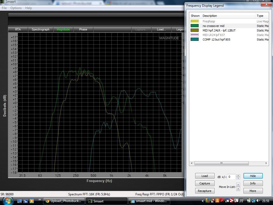This screenshot has width=273, height=205.
Task: Select 'MID hpf.24LR - lpf.12BUT' trace row
Action: coord(219,30)
